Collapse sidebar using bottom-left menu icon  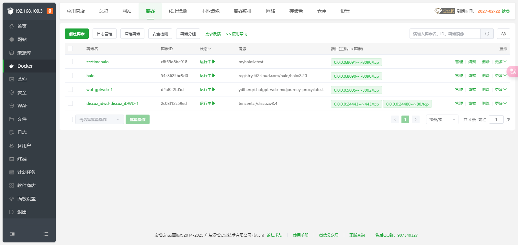[12, 234]
